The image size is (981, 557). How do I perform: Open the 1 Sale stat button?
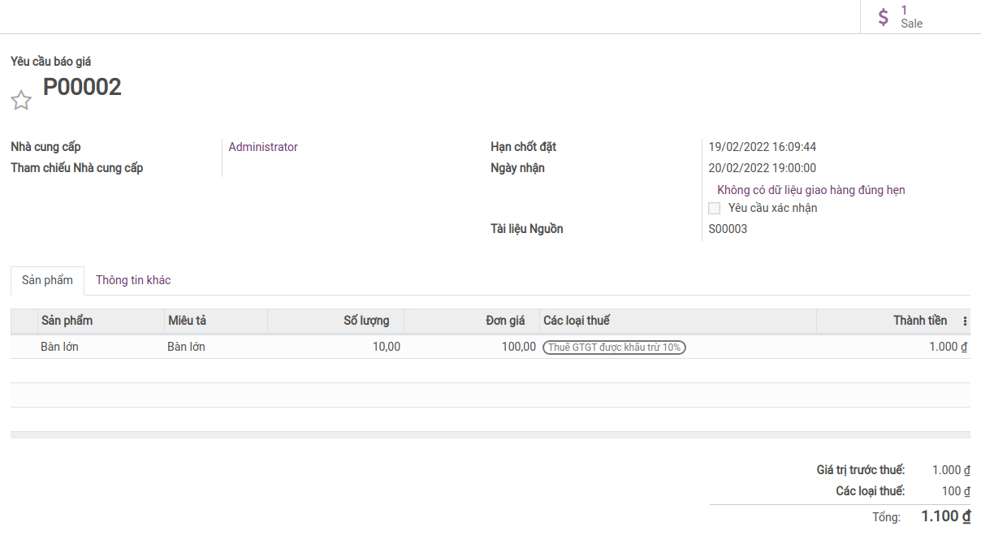point(920,17)
